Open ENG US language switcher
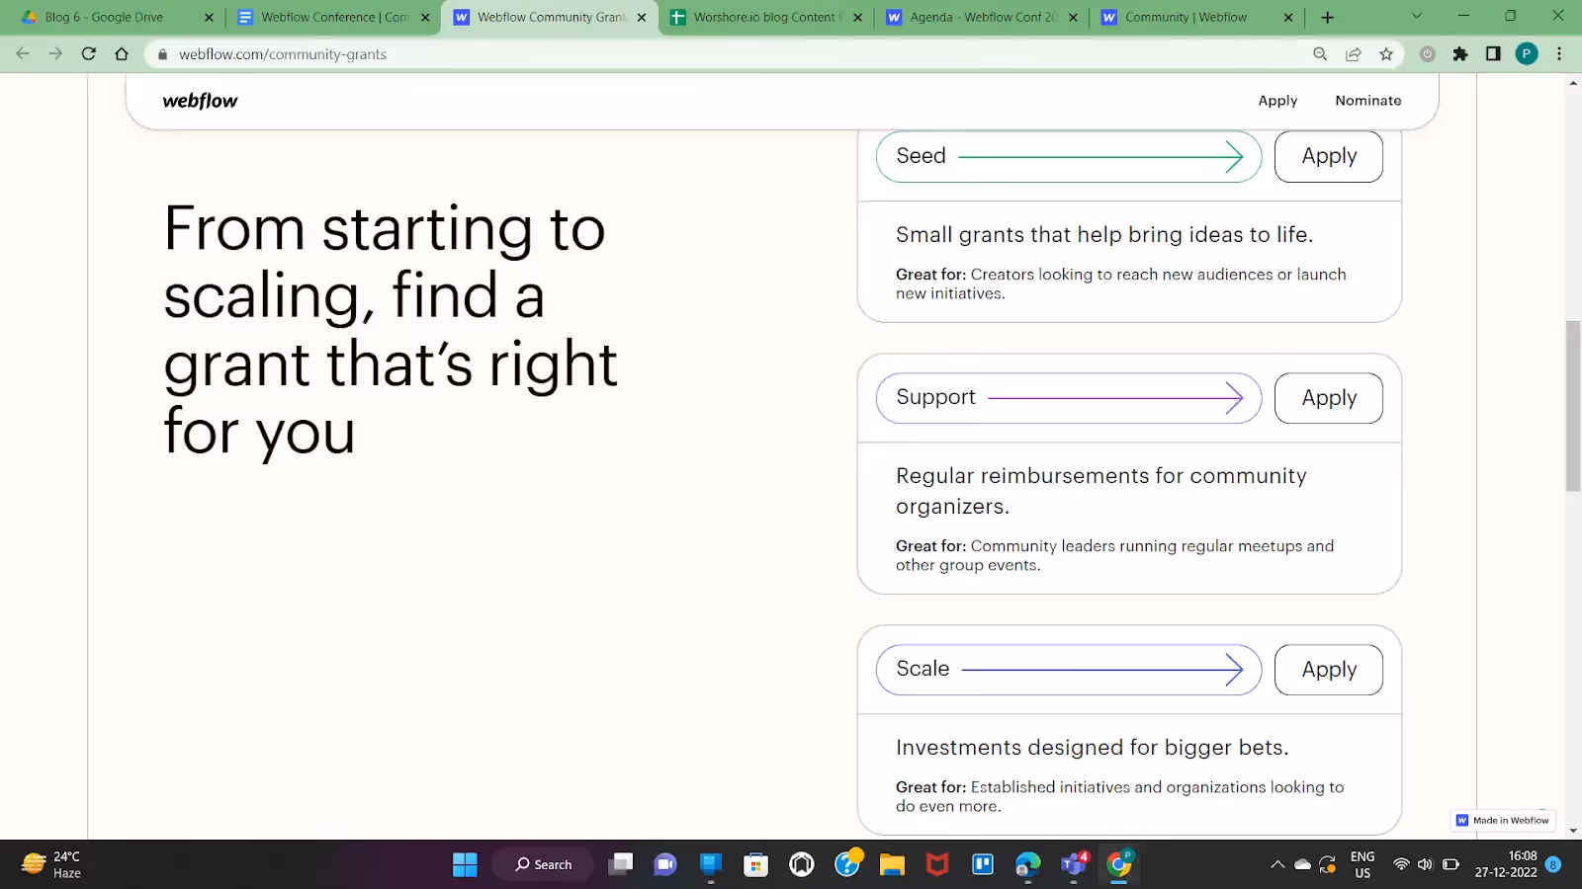This screenshot has width=1582, height=889. coord(1362,864)
